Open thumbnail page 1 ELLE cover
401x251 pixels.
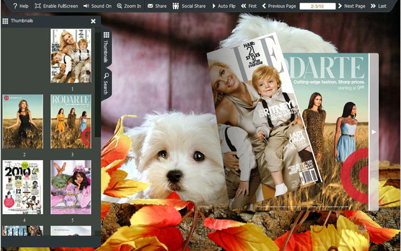click(71, 56)
